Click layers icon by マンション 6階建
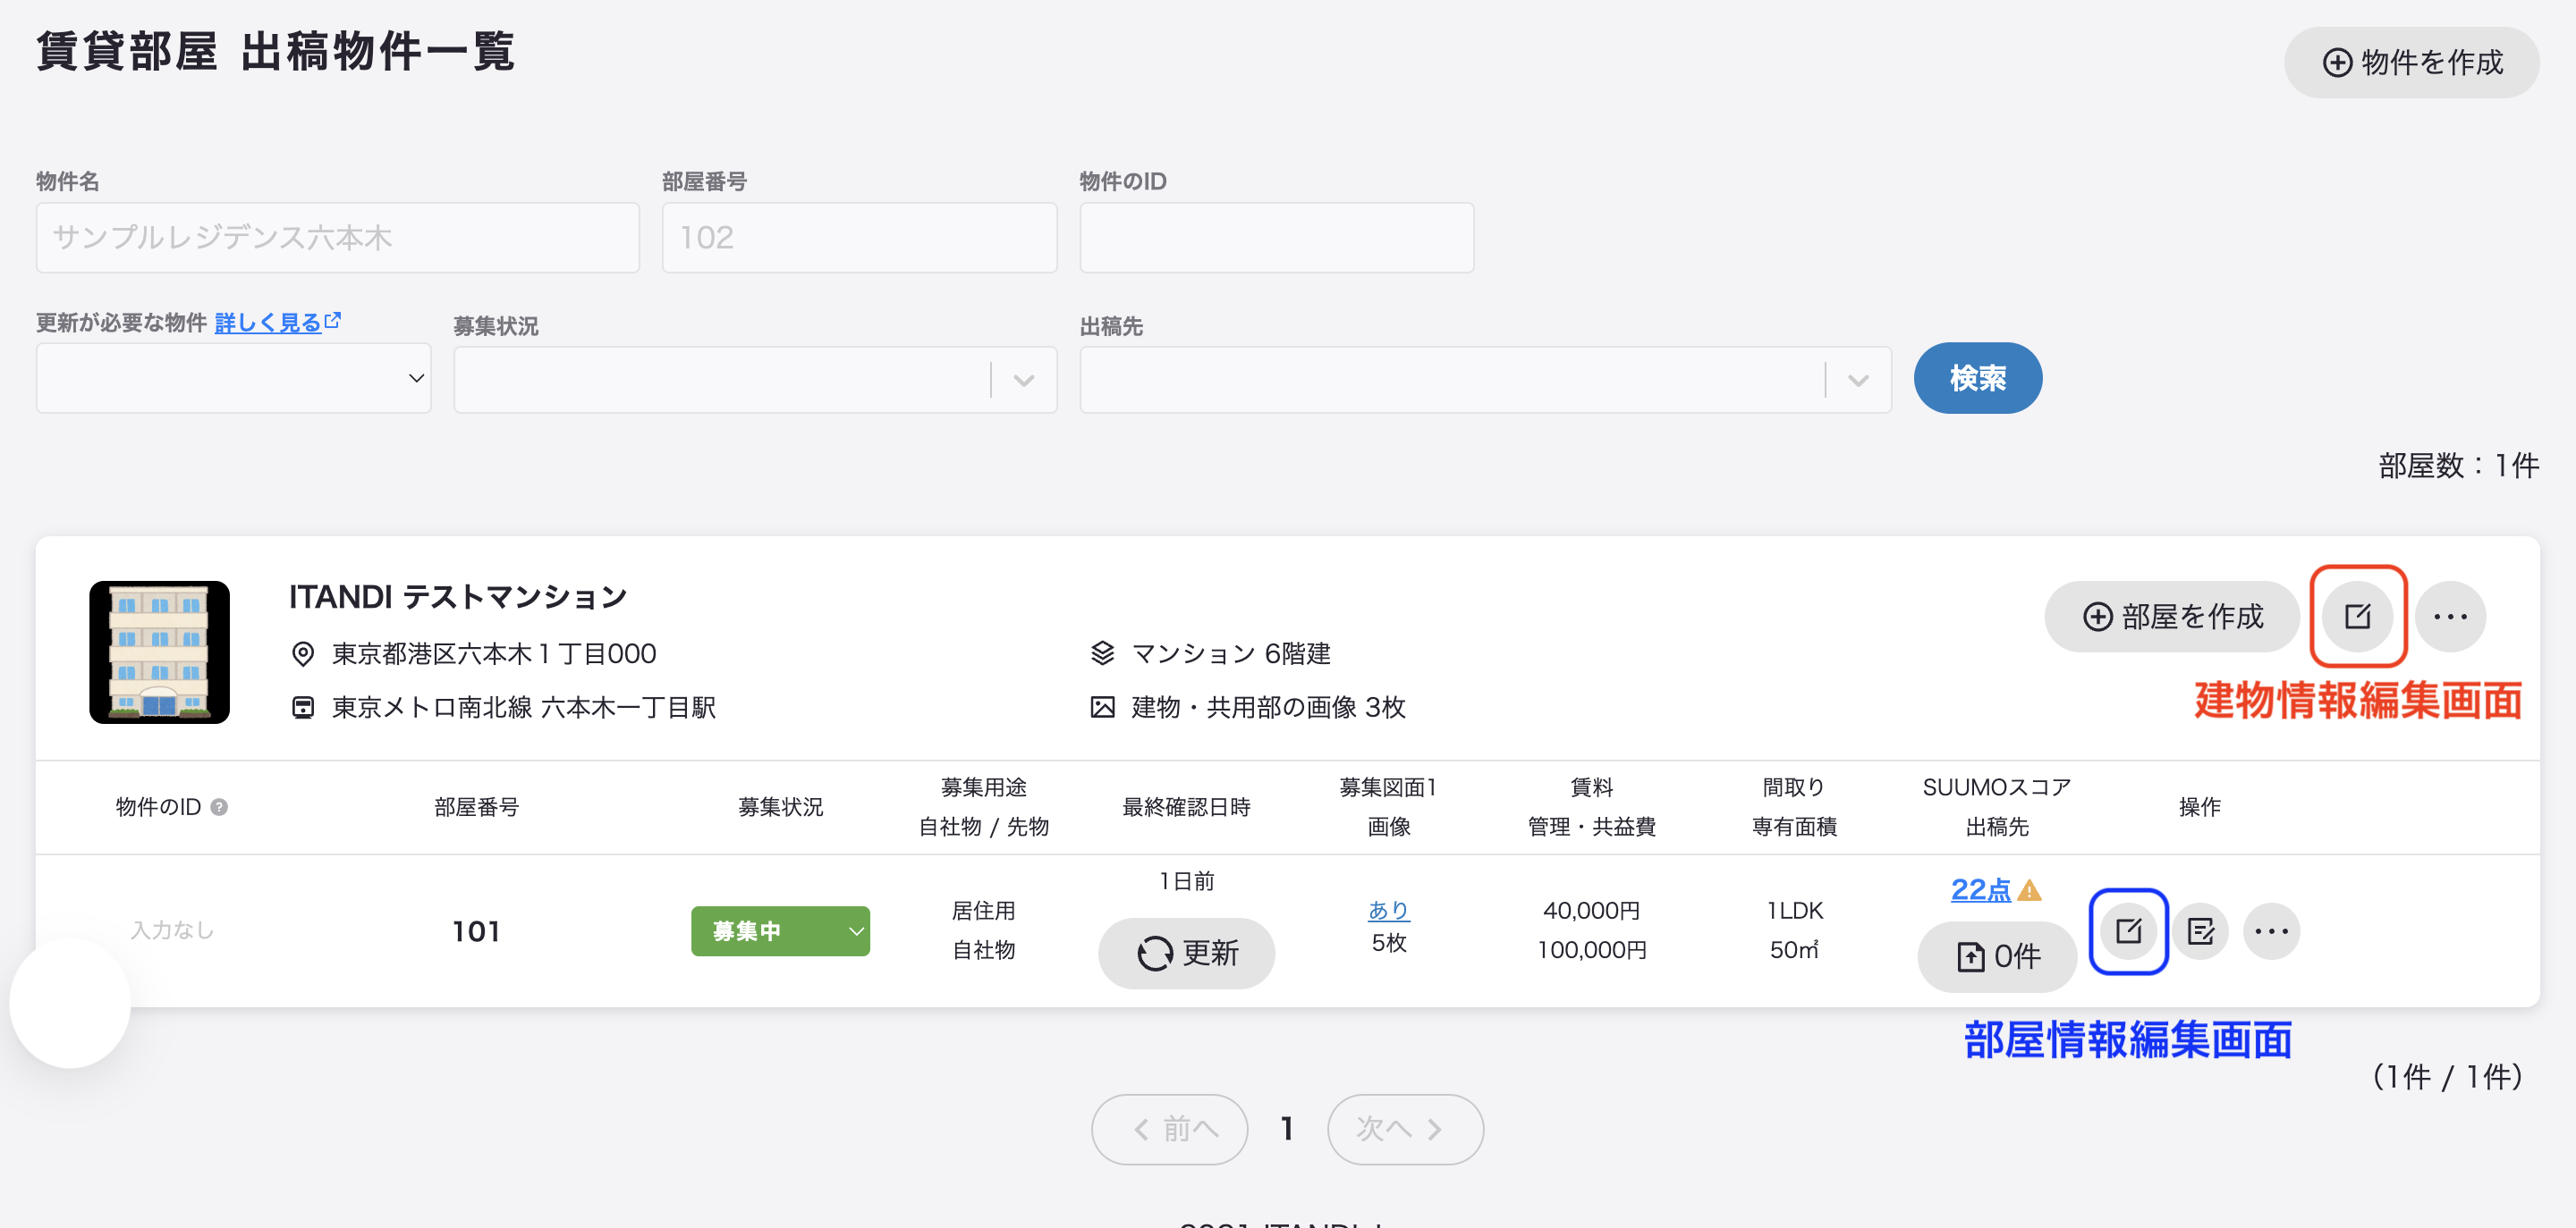Viewport: 2576px width, 1228px height. pyautogui.click(x=1101, y=653)
